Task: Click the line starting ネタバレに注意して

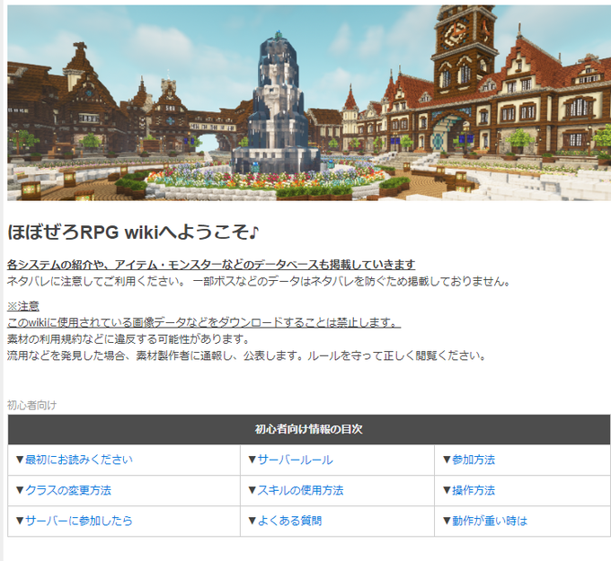Action: 259,281
